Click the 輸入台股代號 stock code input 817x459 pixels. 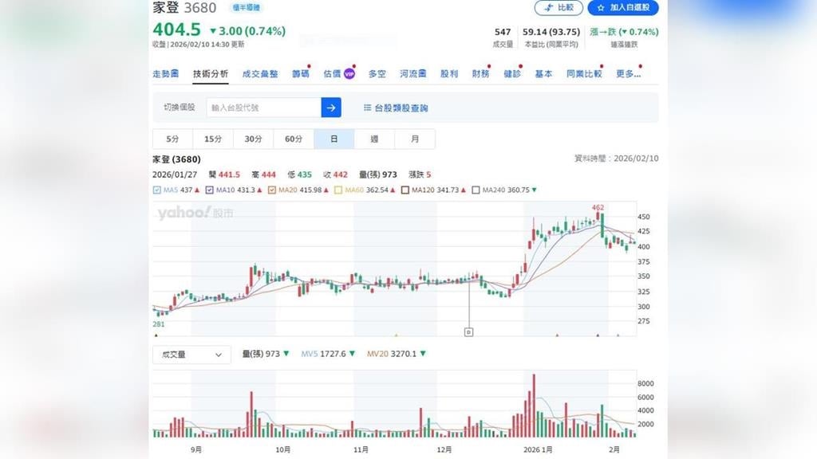click(x=263, y=108)
